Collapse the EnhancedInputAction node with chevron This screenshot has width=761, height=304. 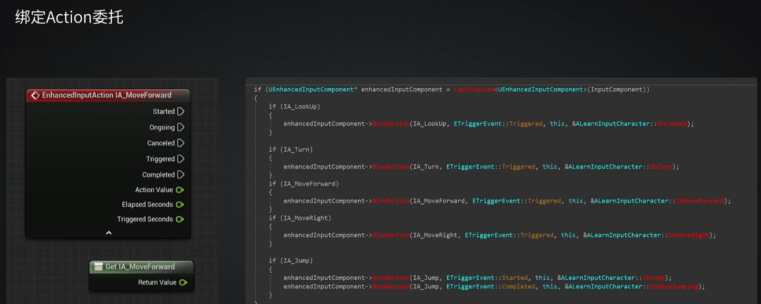[x=108, y=233]
